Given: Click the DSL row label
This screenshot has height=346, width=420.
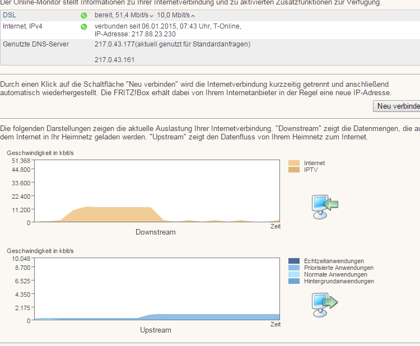Looking at the screenshot, I should click(10, 15).
